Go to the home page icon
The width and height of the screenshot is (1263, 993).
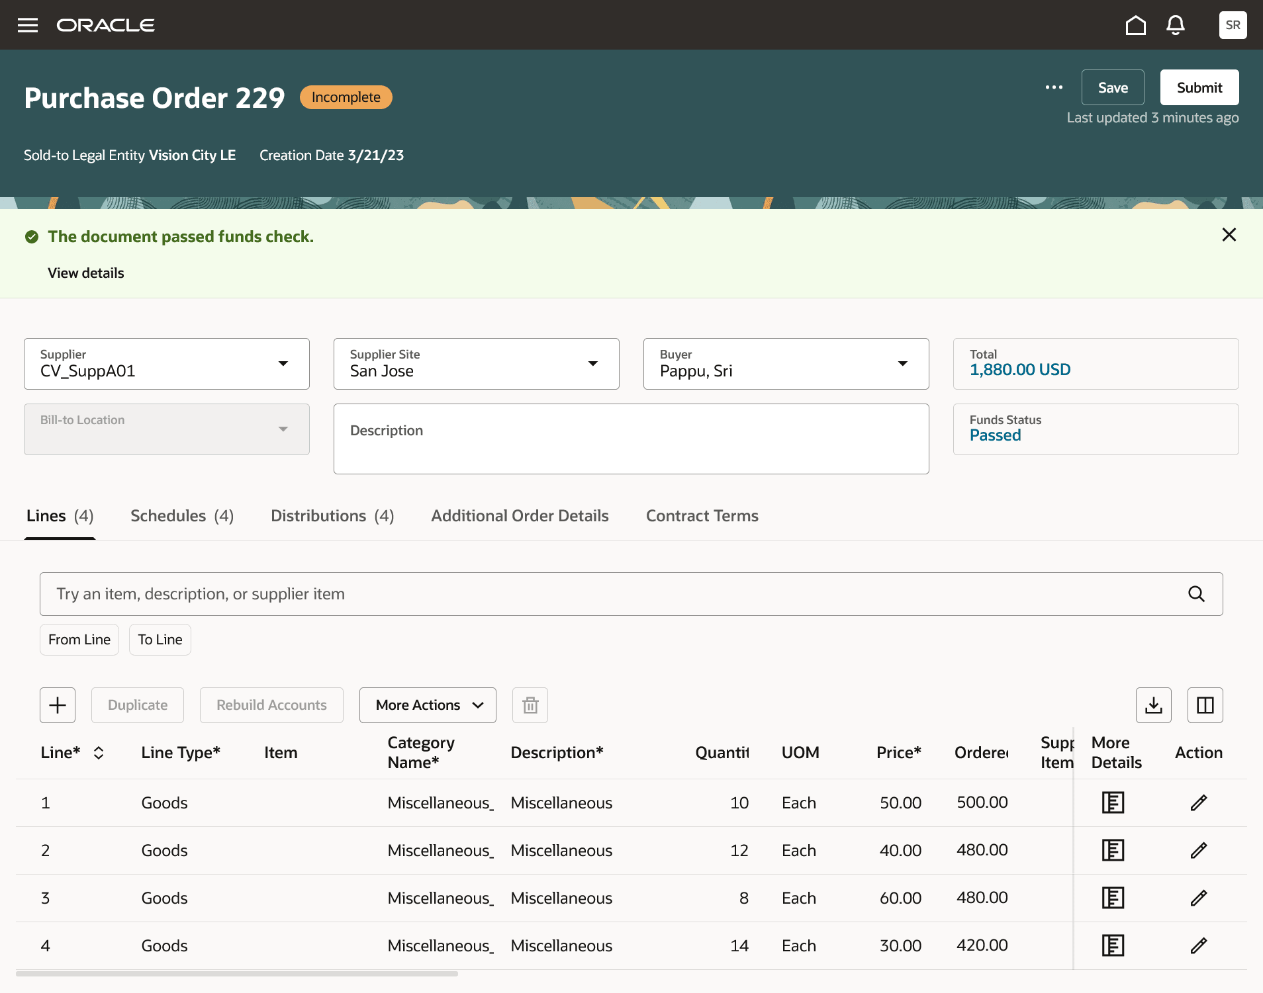tap(1135, 24)
